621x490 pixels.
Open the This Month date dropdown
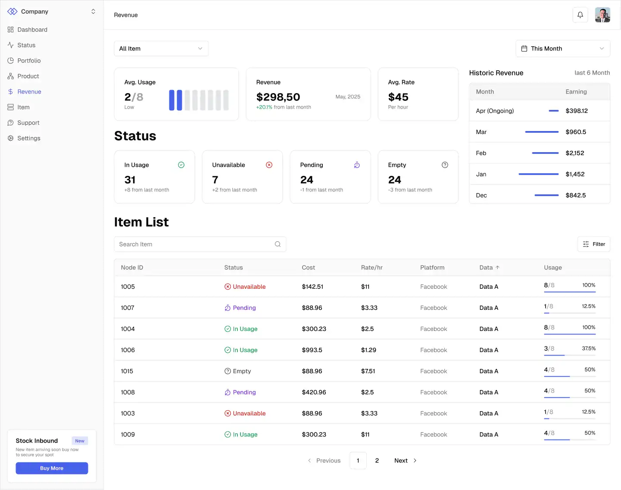(x=563, y=49)
